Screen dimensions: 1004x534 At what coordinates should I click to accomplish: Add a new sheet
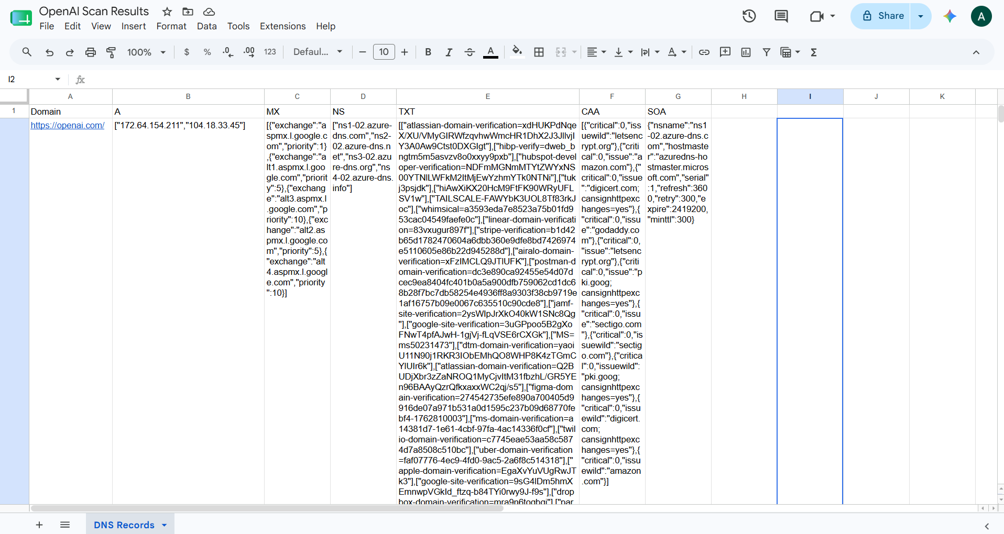(39, 525)
